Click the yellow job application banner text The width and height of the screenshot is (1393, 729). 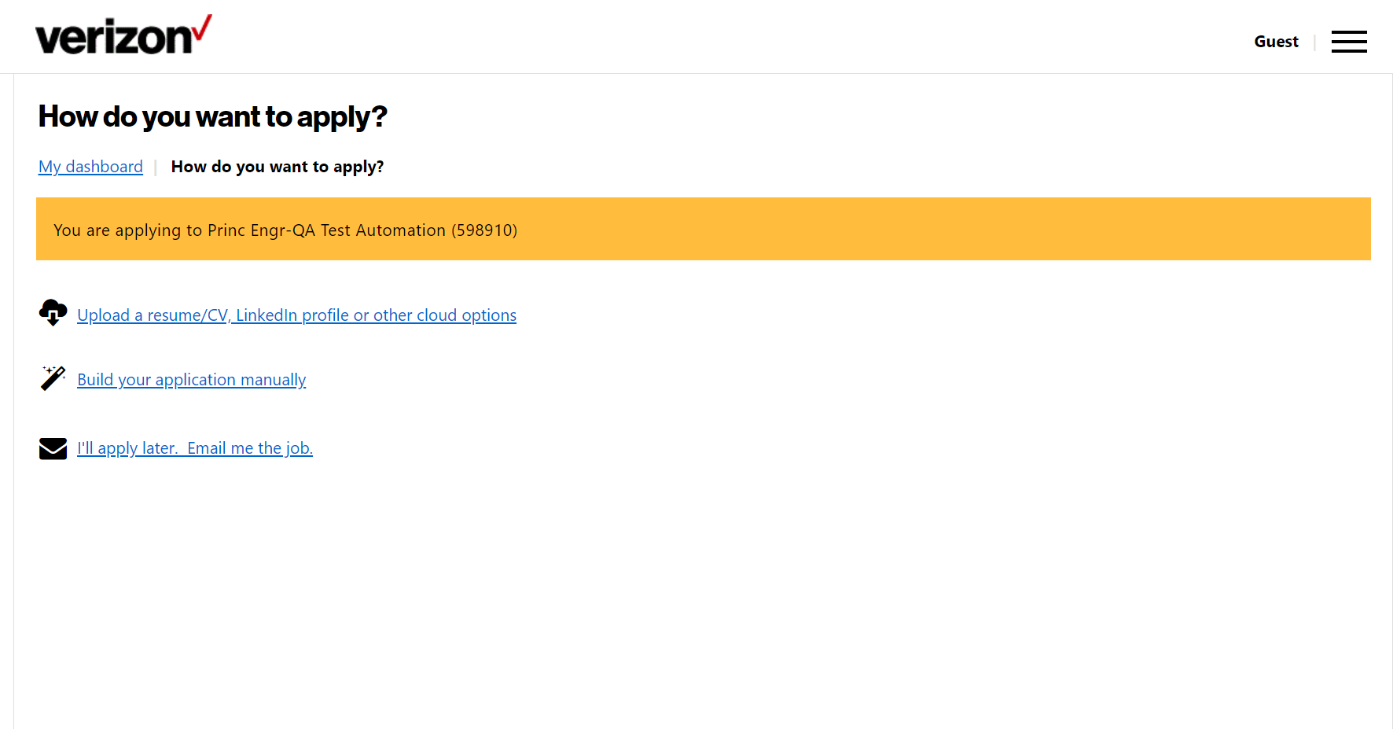[x=285, y=230]
